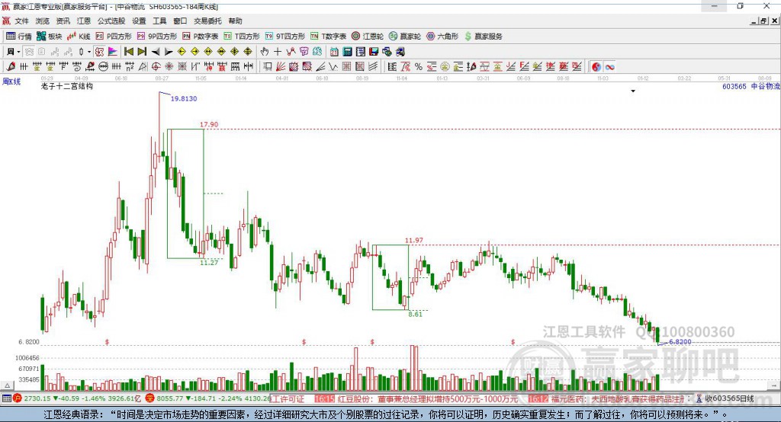The width and height of the screenshot is (781, 422).
Task: Open the calendar icon showing 21
Action: coord(334,52)
